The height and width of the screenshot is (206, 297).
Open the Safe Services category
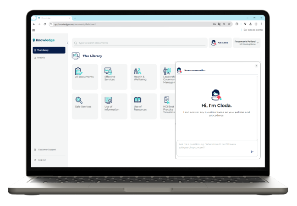(x=84, y=106)
